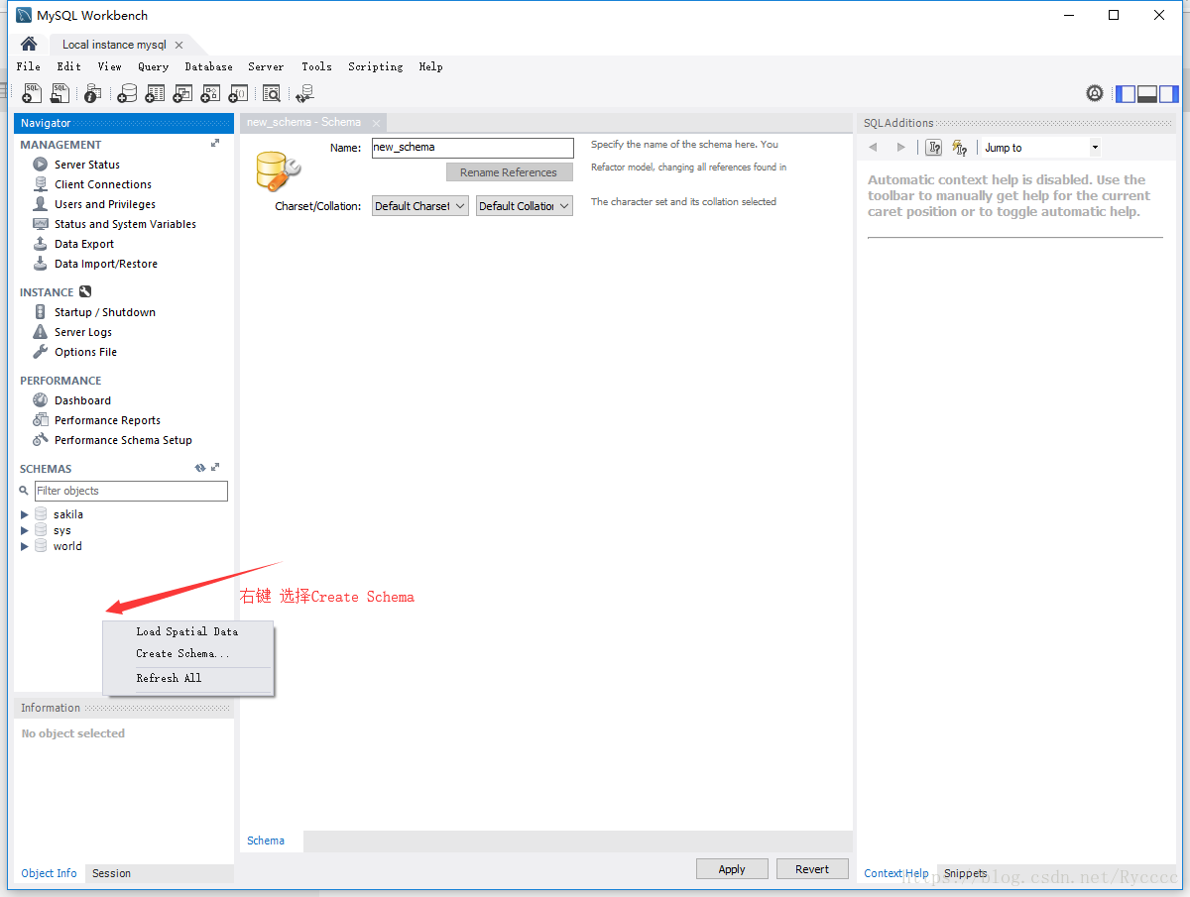This screenshot has width=1190, height=897.
Task: Toggle automatic context help icon
Action: [959, 148]
